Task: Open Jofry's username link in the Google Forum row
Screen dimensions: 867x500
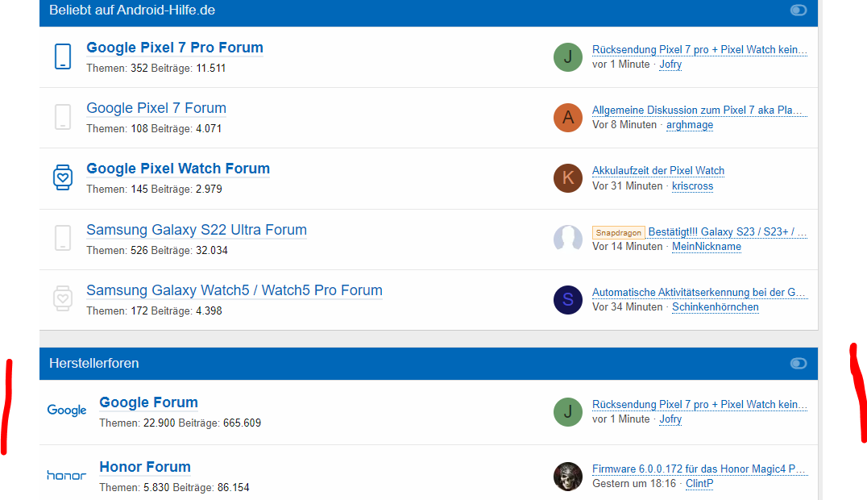Action: 670,419
